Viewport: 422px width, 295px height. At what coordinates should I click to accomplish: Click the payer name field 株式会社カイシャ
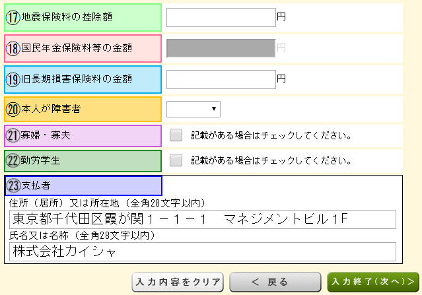click(203, 251)
